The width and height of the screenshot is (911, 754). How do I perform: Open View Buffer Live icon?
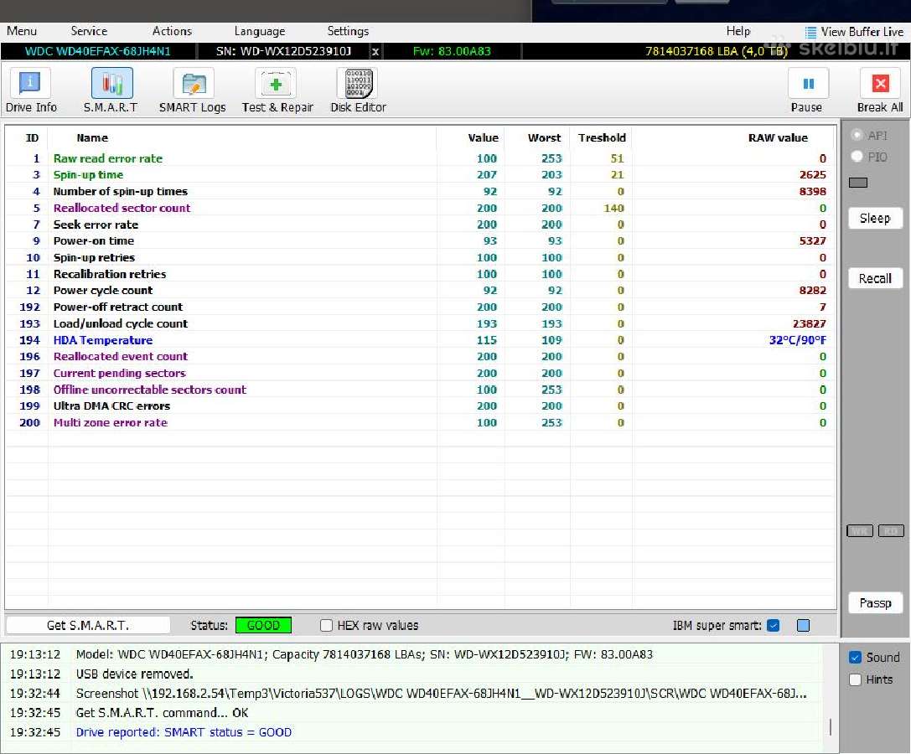810,33
